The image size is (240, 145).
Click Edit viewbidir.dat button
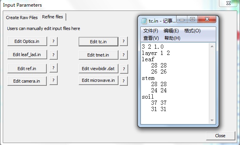pyautogui.click(x=99, y=69)
